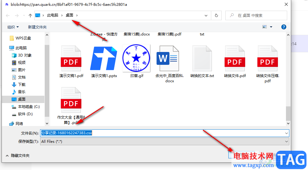Select 此电脑 in the navigation tree
This screenshot has height=170, width=308.
(x=18, y=48)
